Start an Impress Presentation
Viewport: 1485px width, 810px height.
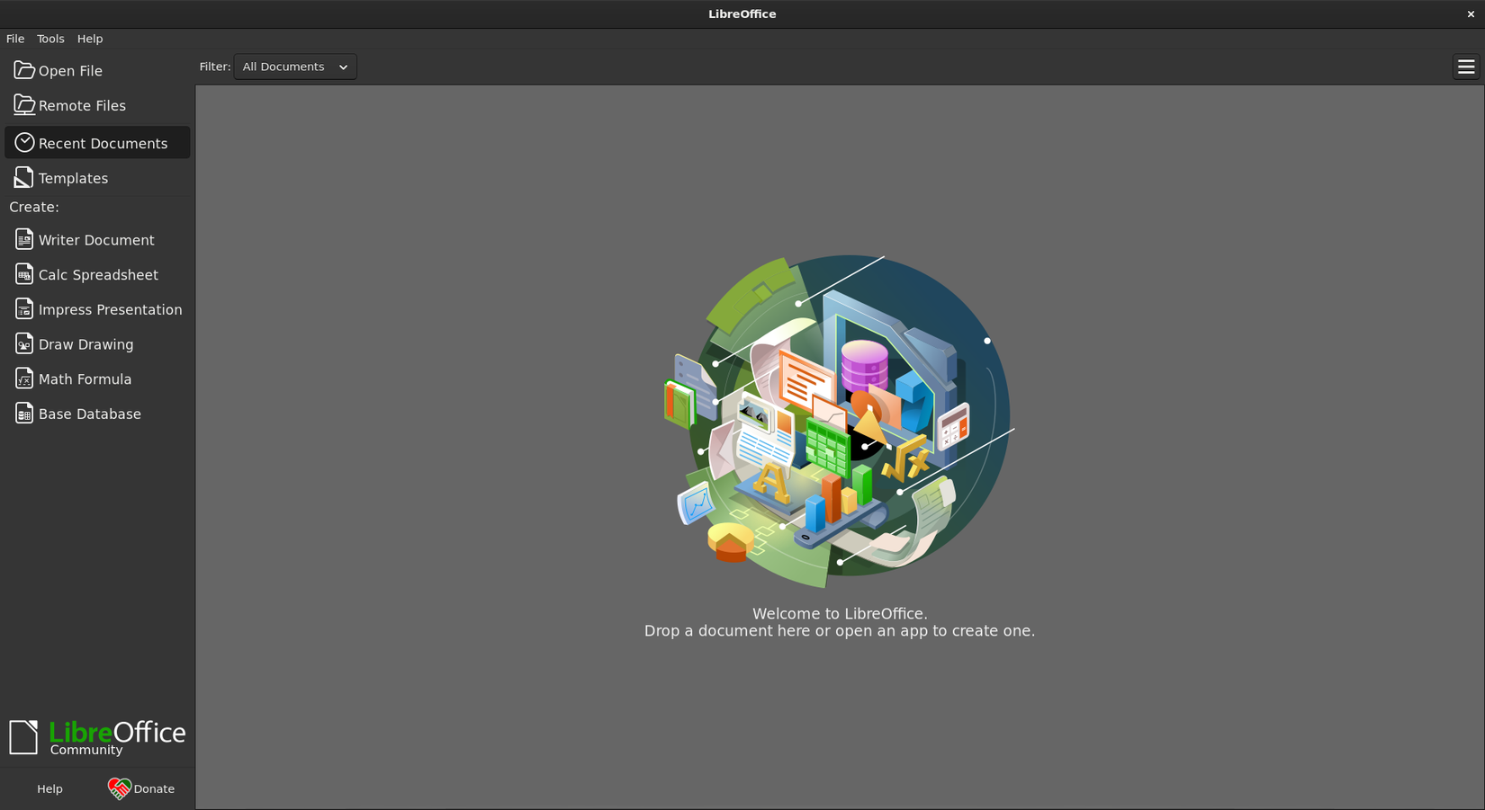pyautogui.click(x=110, y=308)
